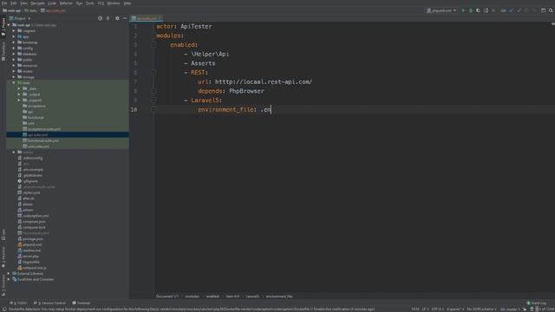Click the 1: Project side tab

(3, 28)
